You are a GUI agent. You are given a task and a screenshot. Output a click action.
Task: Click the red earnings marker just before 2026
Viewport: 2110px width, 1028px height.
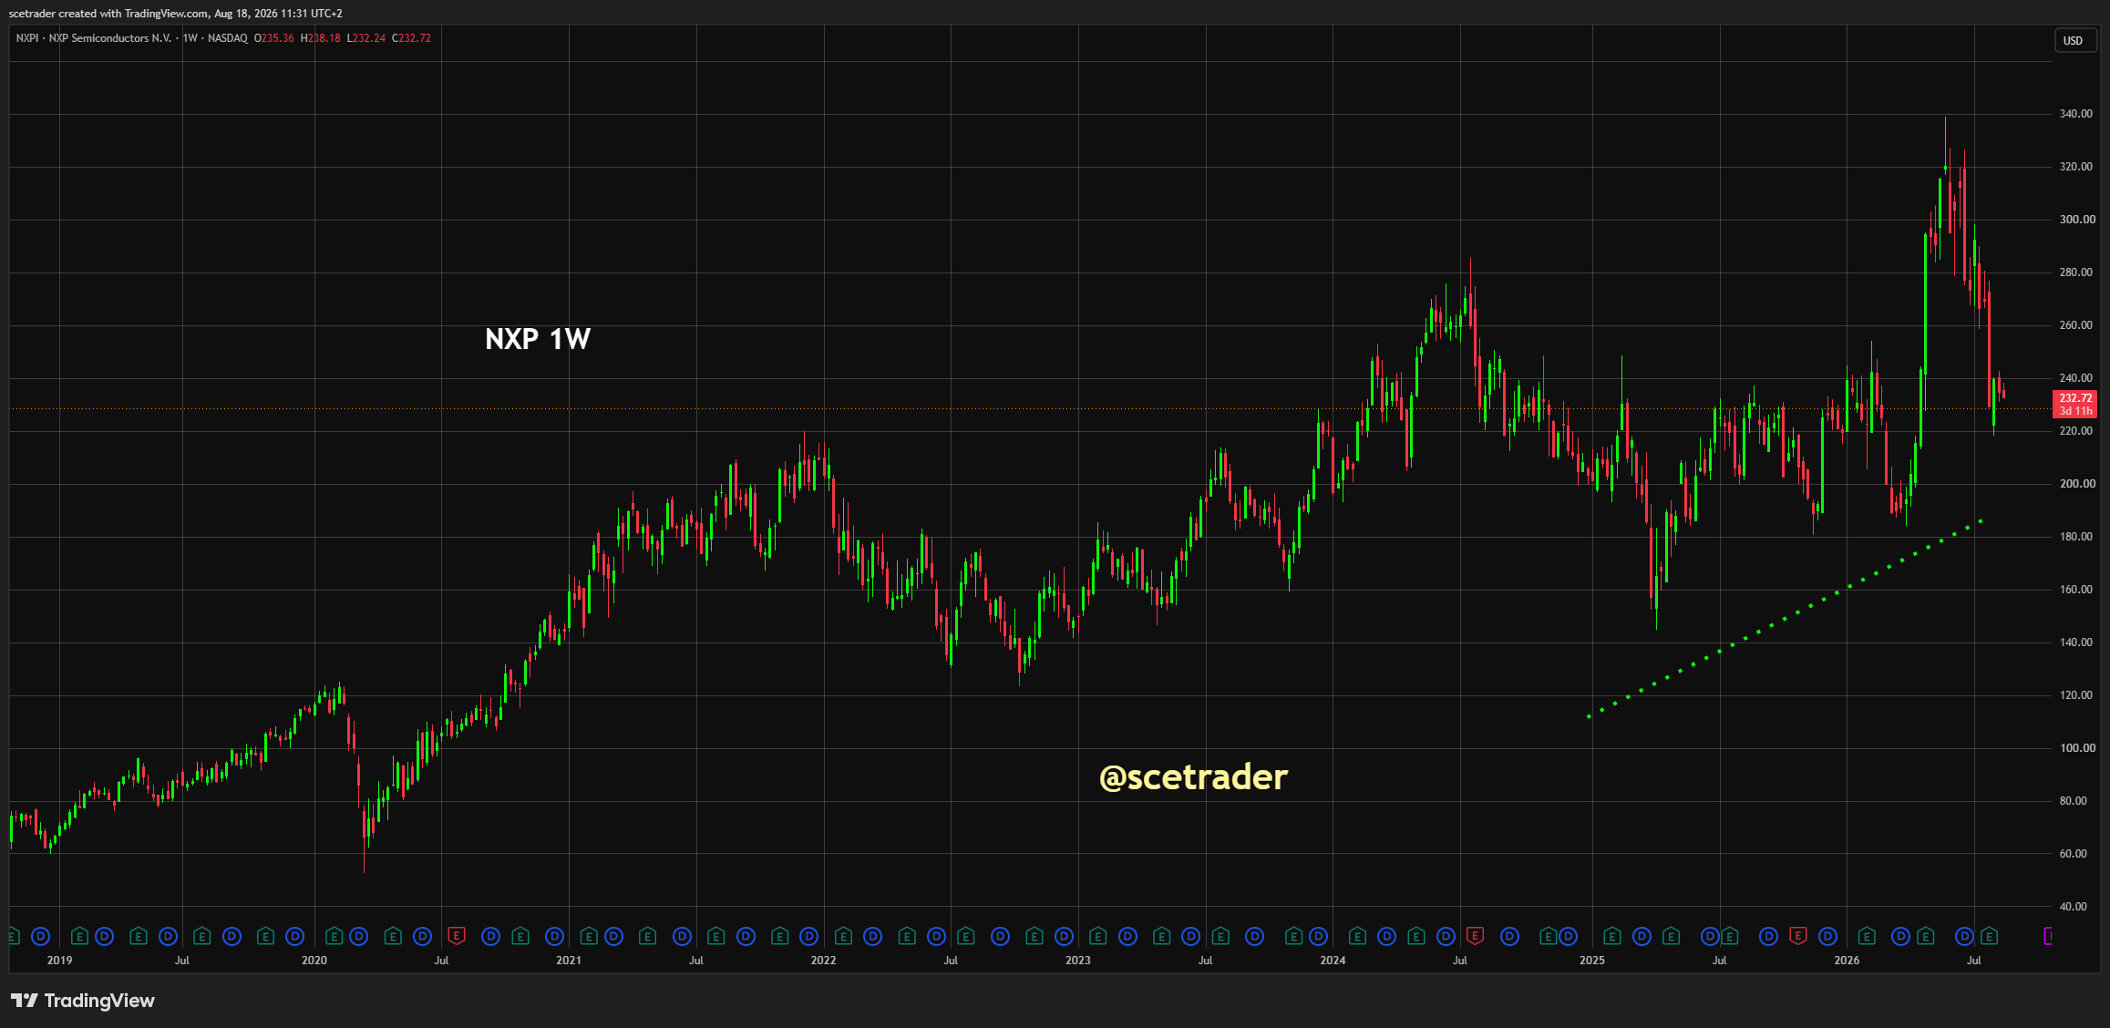pyautogui.click(x=1797, y=935)
